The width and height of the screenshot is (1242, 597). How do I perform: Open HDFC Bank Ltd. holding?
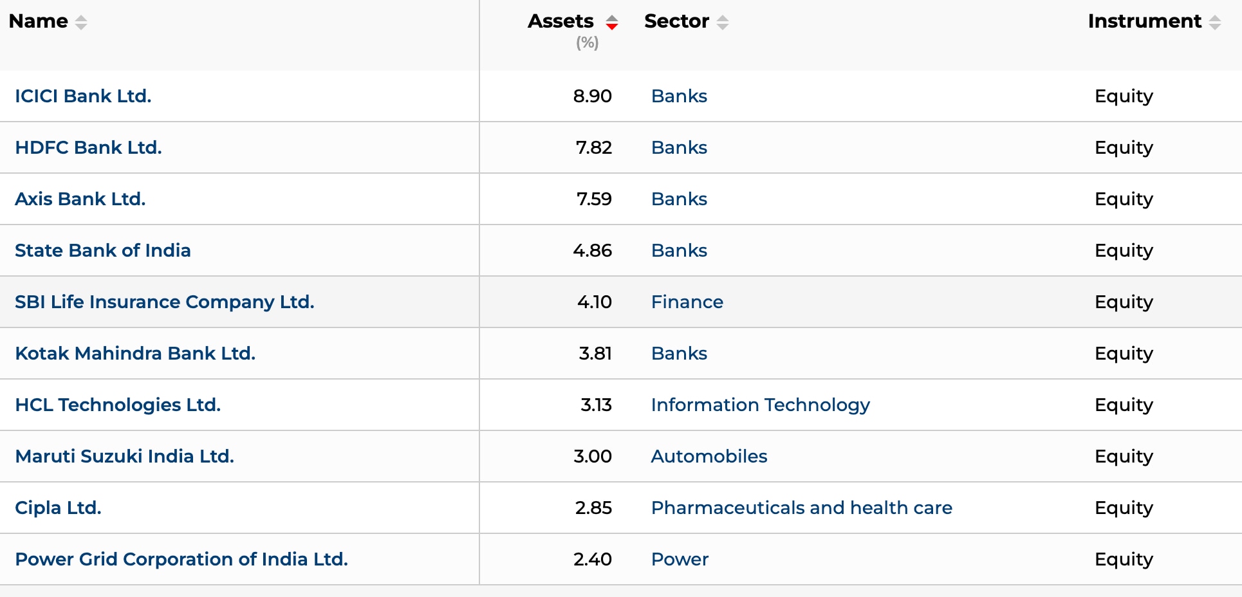point(88,147)
